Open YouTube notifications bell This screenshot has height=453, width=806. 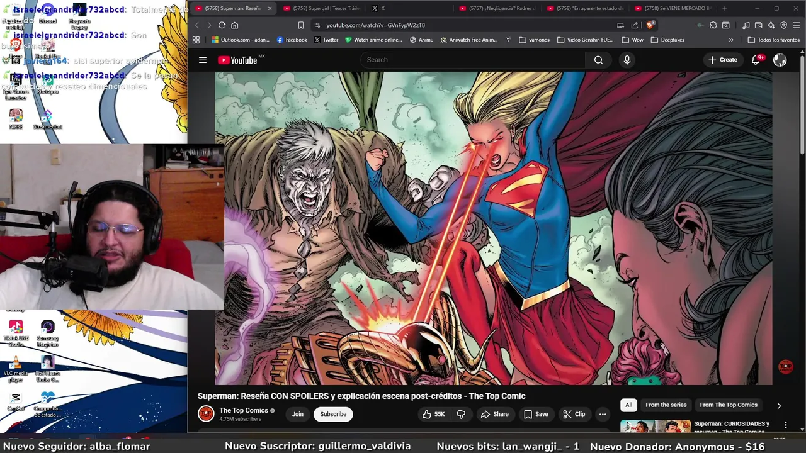point(756,60)
